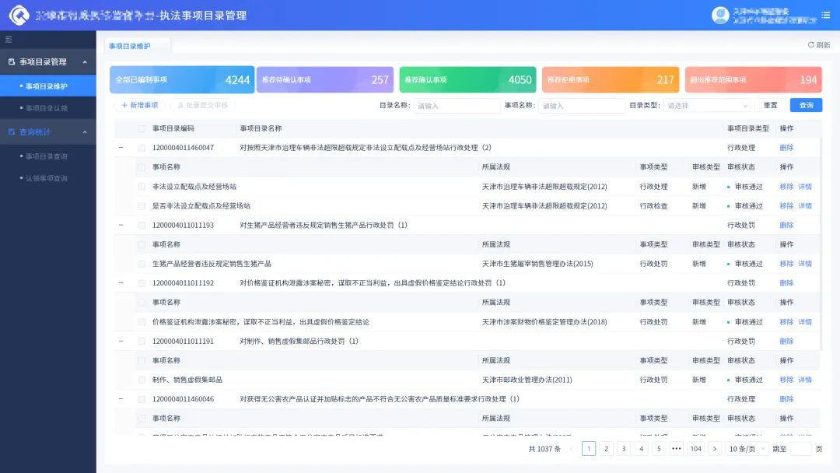Screen dimensions: 840x473
Task: Open the 10条/页 page size dropdown
Action: point(747,449)
